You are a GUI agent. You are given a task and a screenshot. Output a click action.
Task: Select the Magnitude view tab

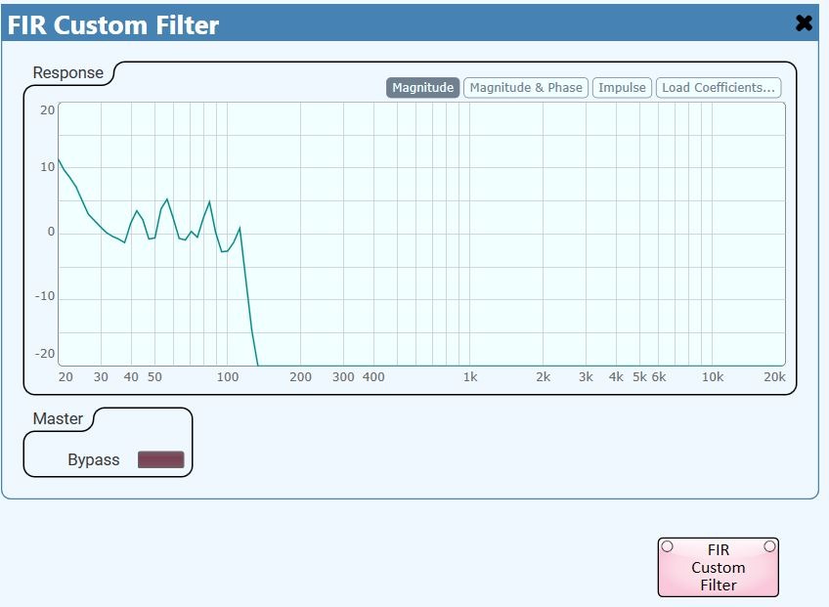pyautogui.click(x=422, y=88)
